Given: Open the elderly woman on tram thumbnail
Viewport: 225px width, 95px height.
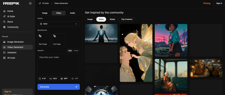Looking at the screenshot, I should (x=171, y=75).
